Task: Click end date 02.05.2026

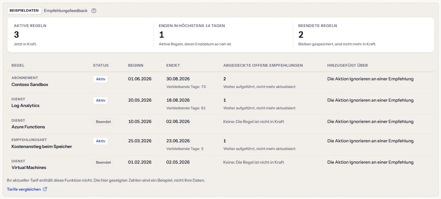Action: 178,162
